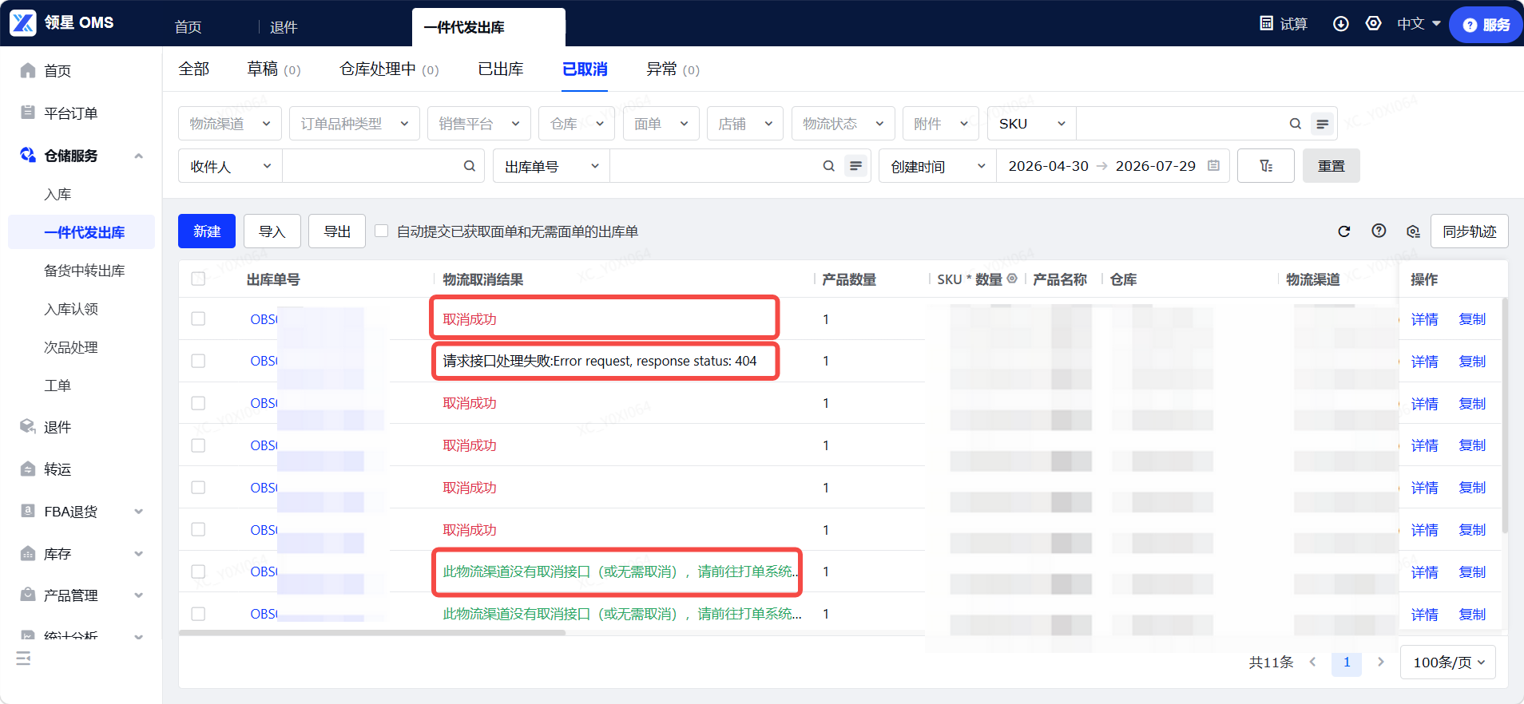
Task: Click the 重置 reset button
Action: [x=1332, y=166]
